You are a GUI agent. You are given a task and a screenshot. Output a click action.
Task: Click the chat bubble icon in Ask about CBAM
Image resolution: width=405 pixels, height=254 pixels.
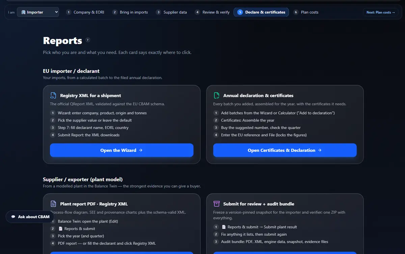point(13,217)
